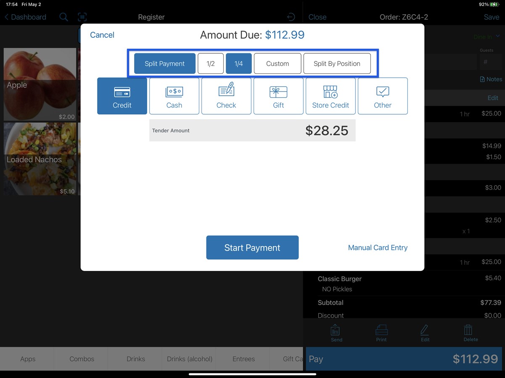Edit the Tender Amount field

pyautogui.click(x=252, y=130)
